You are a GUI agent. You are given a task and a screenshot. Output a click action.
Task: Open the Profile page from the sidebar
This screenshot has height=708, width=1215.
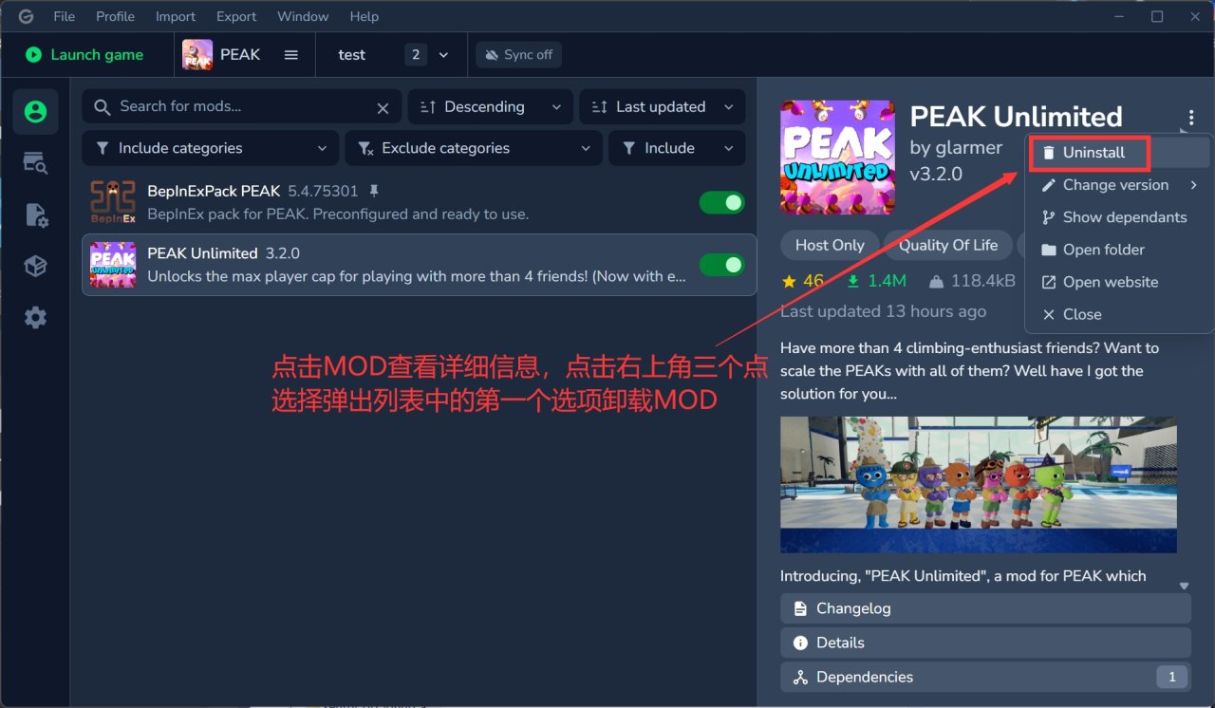(36, 112)
